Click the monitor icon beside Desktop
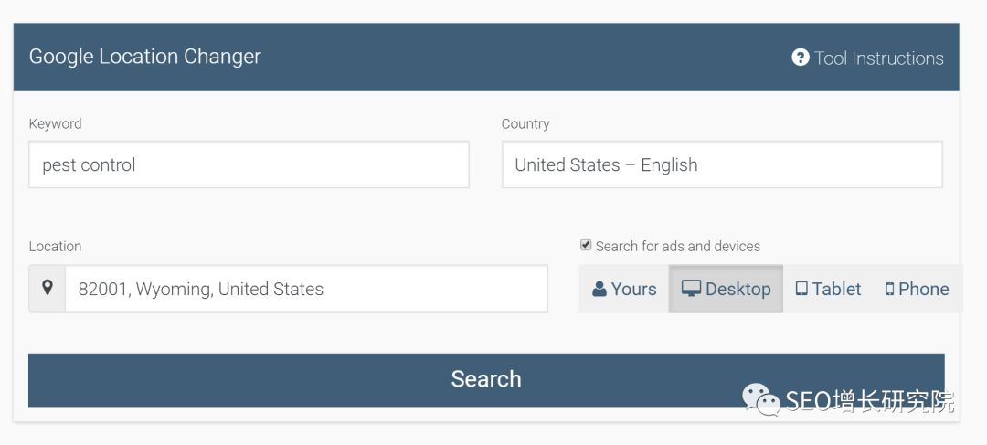The image size is (987, 445). (x=691, y=289)
